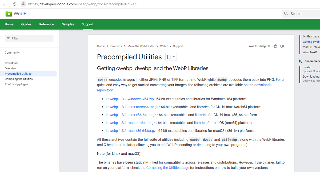Click the browser back arrow
The image size is (320, 172).
[x=5, y=4]
